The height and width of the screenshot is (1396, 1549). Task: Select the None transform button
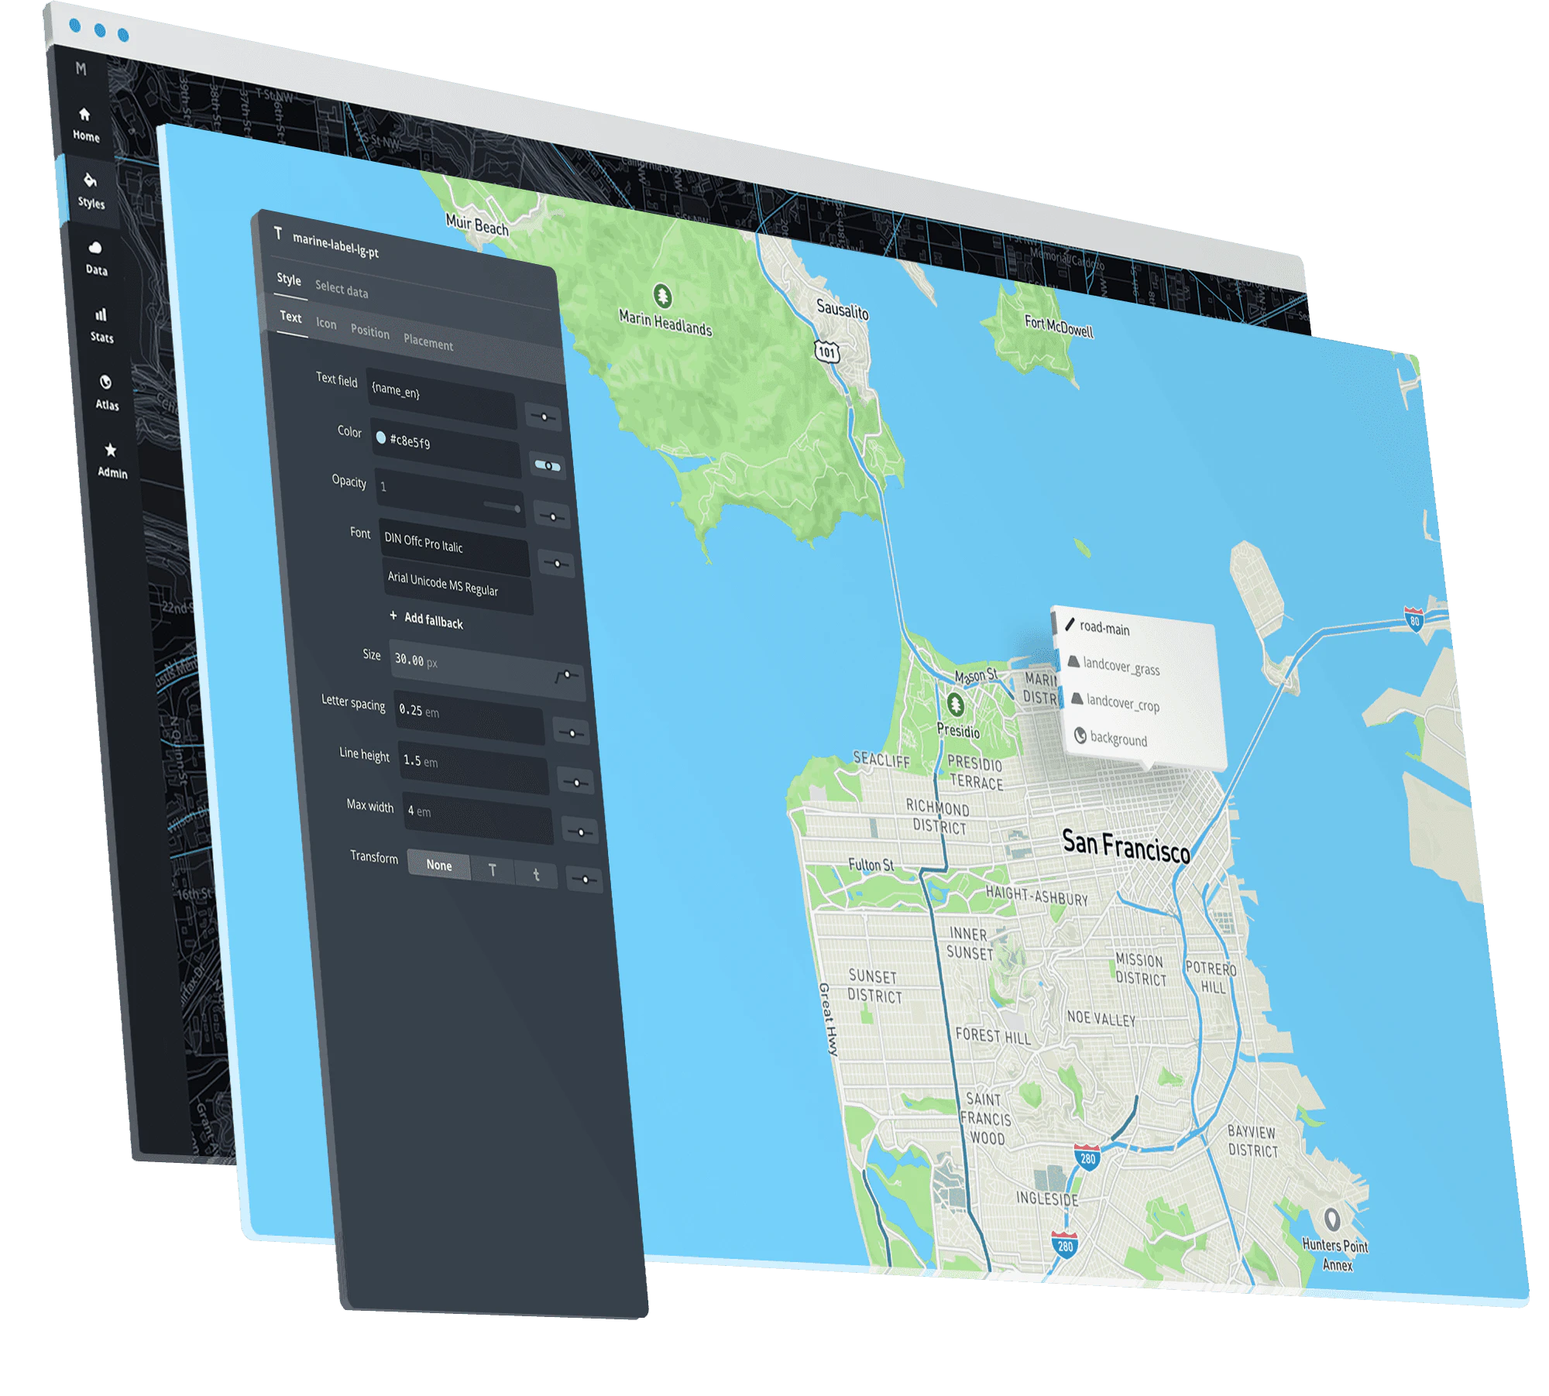click(438, 866)
